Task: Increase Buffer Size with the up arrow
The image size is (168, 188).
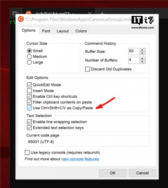Action: pyautogui.click(x=142, y=50)
